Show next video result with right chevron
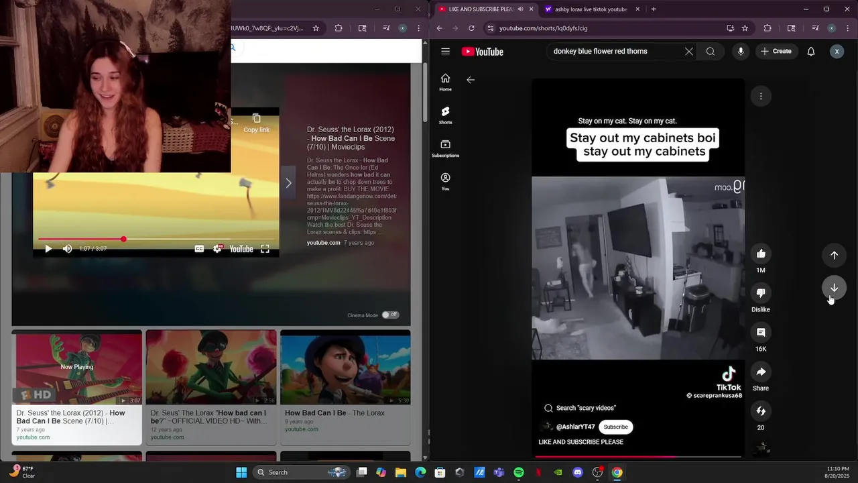The width and height of the screenshot is (858, 483). click(x=288, y=183)
